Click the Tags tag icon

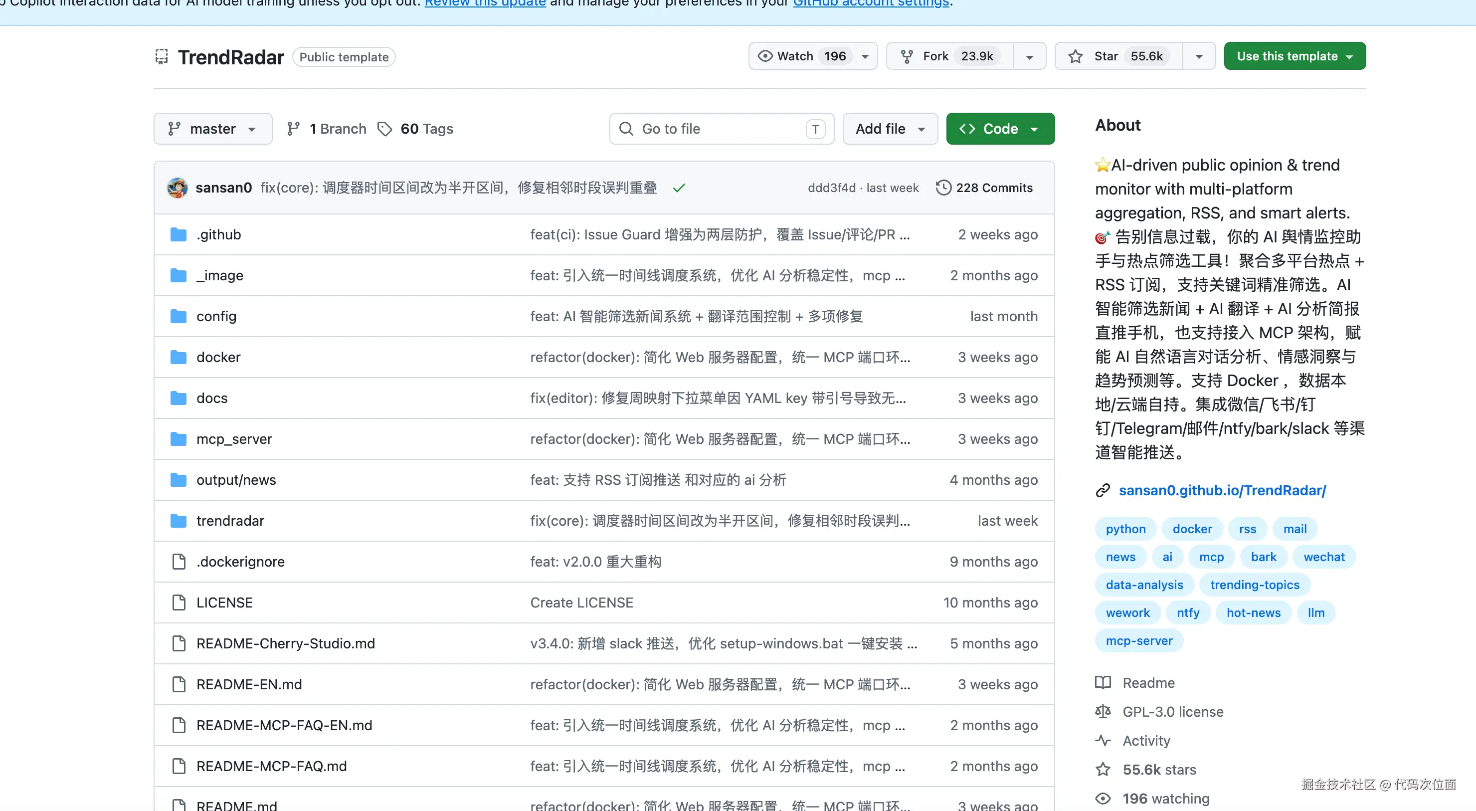point(384,129)
